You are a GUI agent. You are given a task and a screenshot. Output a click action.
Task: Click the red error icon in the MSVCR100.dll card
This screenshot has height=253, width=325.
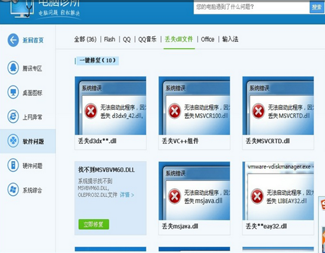click(174, 111)
